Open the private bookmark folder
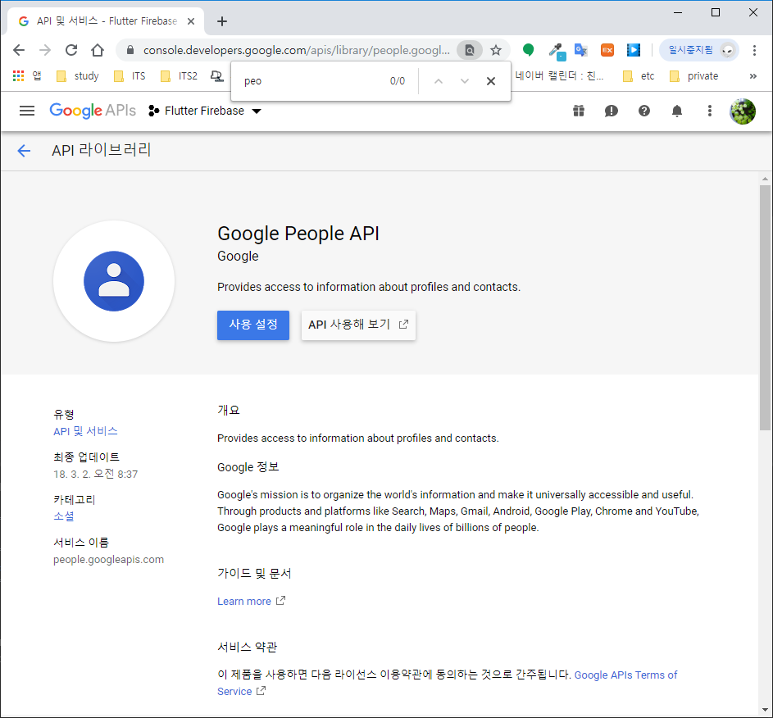The image size is (773, 718). tap(694, 76)
